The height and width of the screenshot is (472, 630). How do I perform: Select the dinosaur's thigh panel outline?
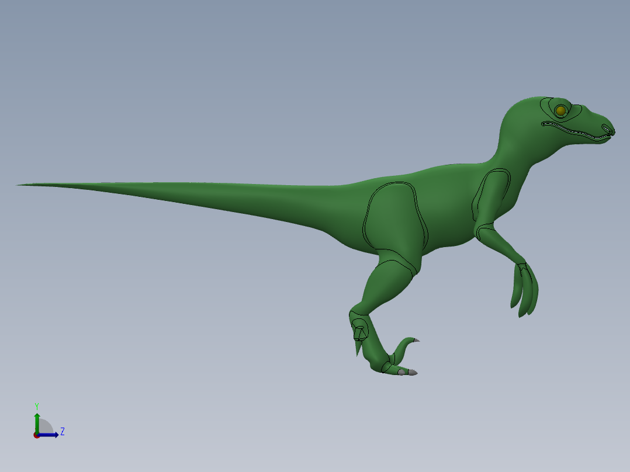click(x=395, y=217)
